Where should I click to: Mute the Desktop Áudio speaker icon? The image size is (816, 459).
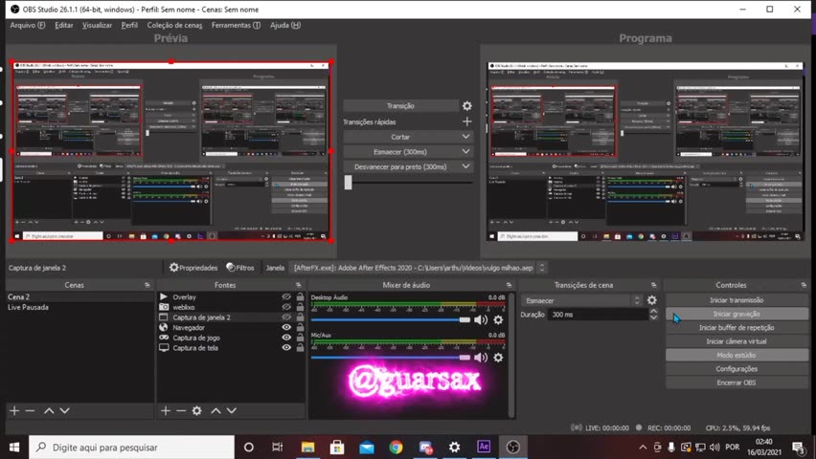pos(480,319)
